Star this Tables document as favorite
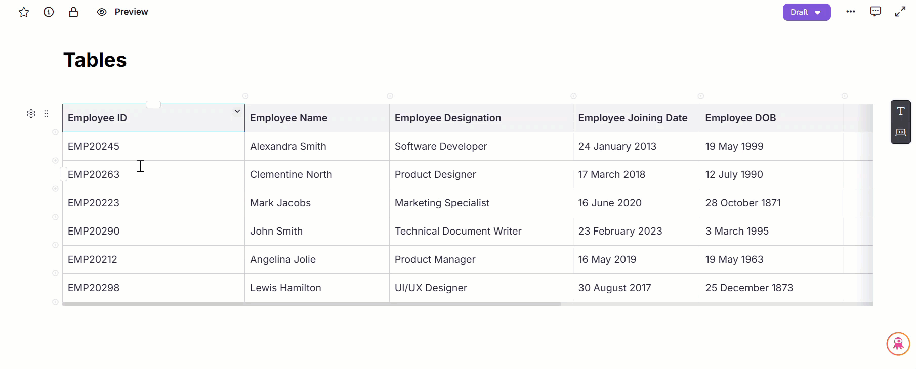This screenshot has height=369, width=916. click(24, 12)
